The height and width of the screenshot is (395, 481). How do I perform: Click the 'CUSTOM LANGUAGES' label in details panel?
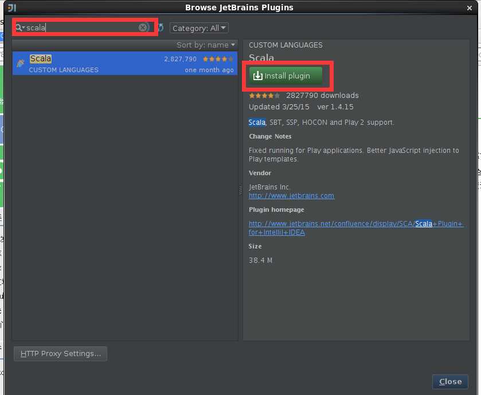286,45
